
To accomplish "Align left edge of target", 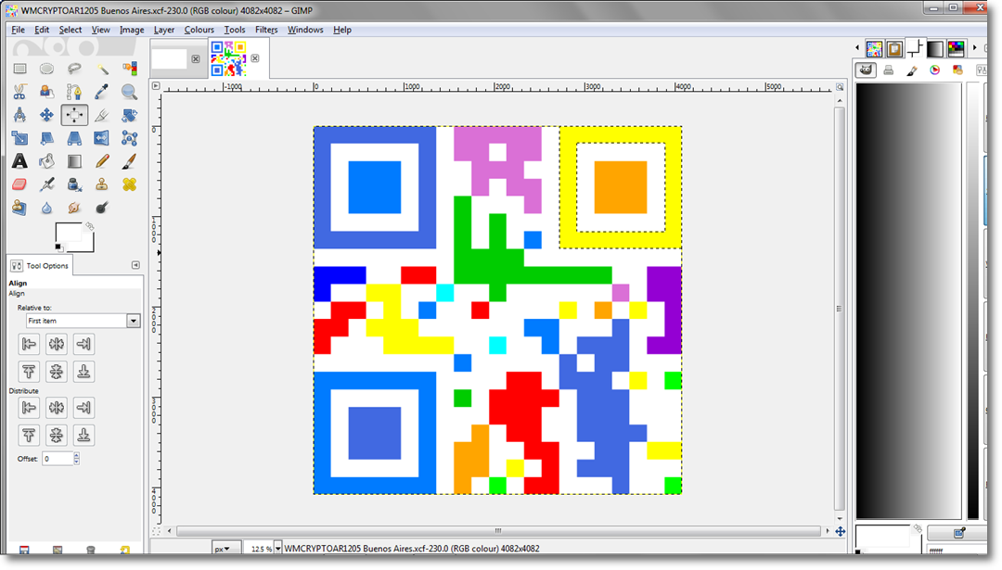I will 29,345.
